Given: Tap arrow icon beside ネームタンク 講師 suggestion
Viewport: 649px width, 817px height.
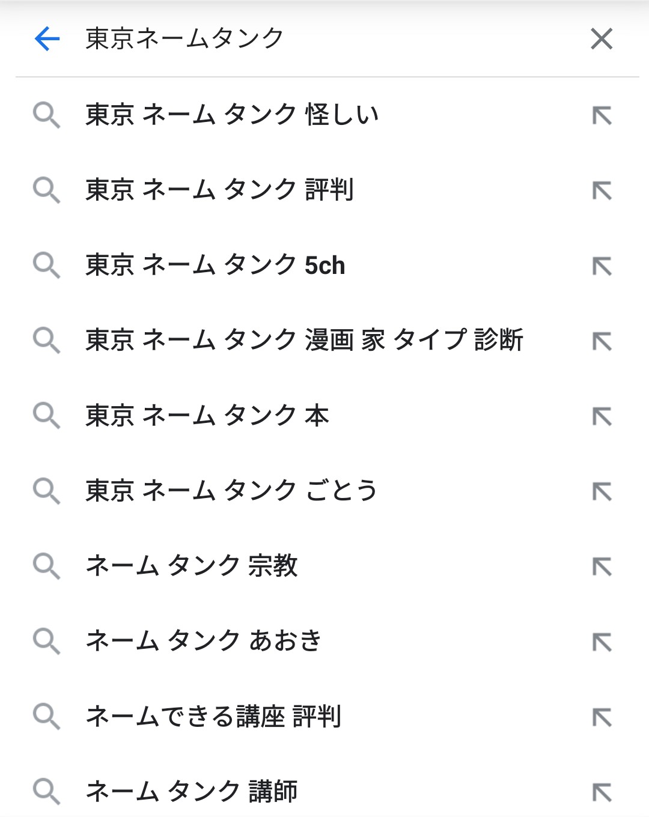Looking at the screenshot, I should (602, 792).
